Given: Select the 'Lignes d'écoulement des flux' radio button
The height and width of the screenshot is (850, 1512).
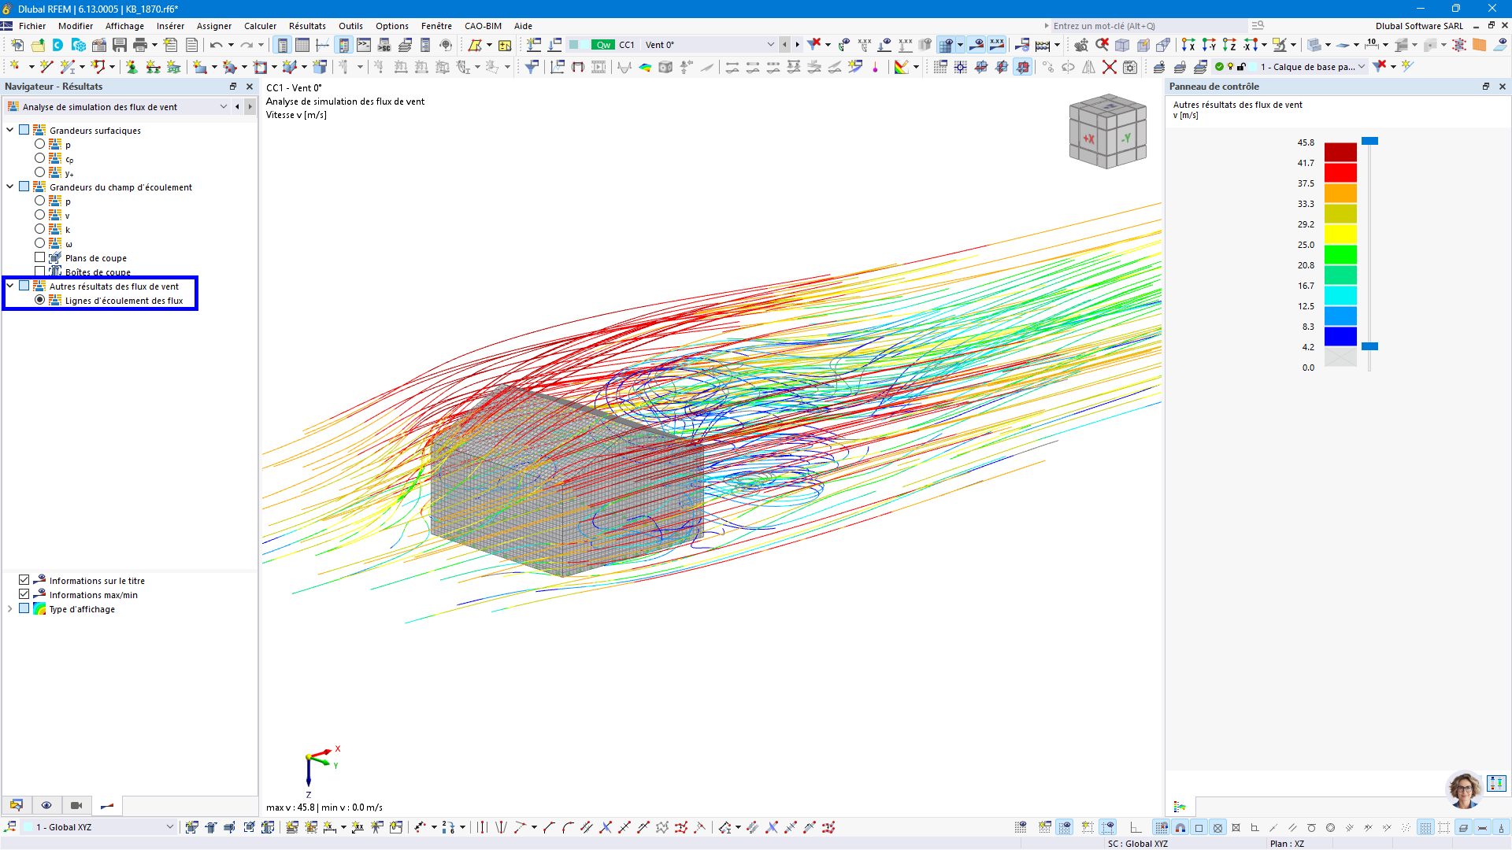Looking at the screenshot, I should pos(40,300).
